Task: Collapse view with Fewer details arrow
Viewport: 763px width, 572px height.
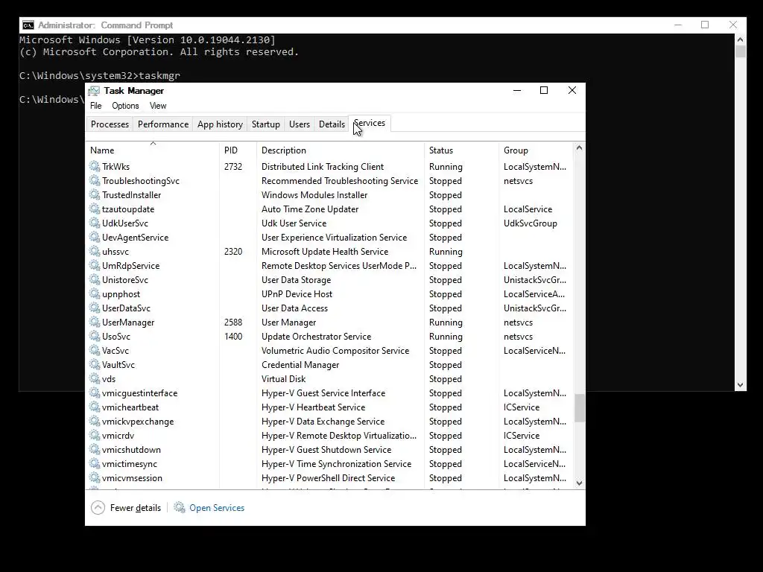Action: (x=98, y=508)
